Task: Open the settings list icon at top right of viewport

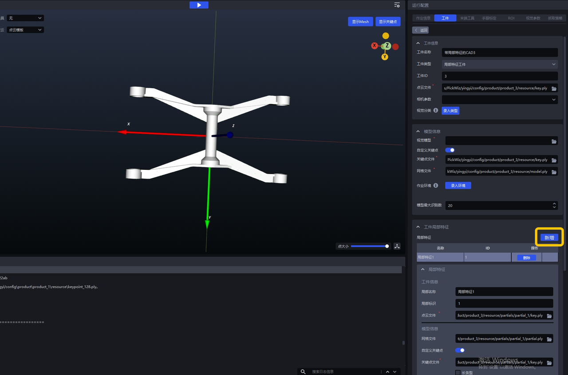Action: [397, 5]
